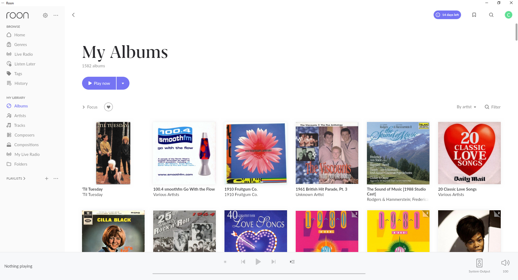Click the bookmark icon in the top bar
The image size is (518, 280).
[x=474, y=15]
